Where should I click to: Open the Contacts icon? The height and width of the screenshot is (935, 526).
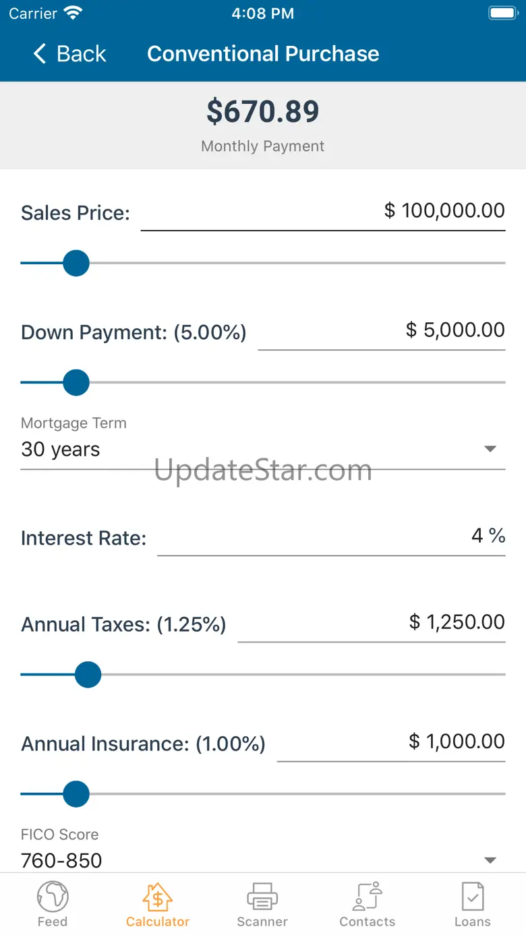click(368, 897)
